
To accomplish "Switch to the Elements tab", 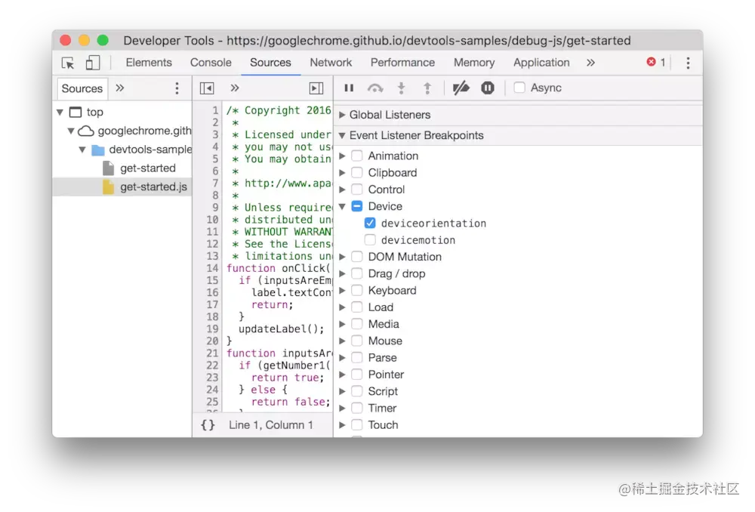I will 149,63.
